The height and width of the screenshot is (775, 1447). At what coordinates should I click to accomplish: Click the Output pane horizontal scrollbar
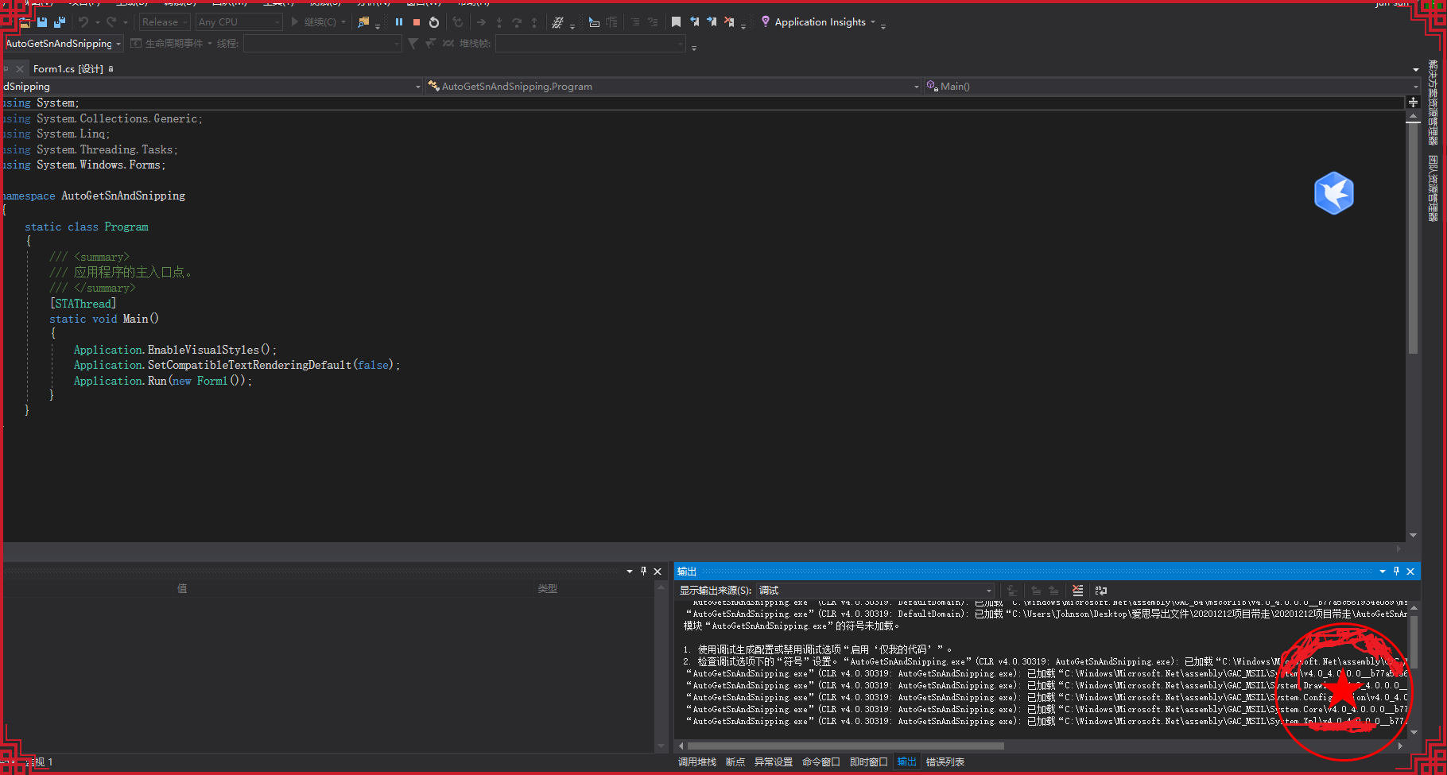click(x=845, y=746)
